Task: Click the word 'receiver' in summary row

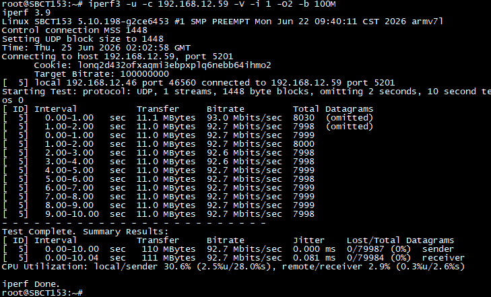Action: click(x=443, y=258)
